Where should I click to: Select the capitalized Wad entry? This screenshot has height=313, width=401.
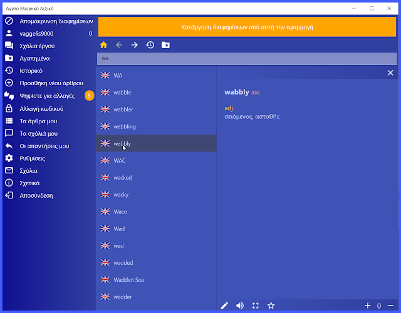tap(156, 228)
